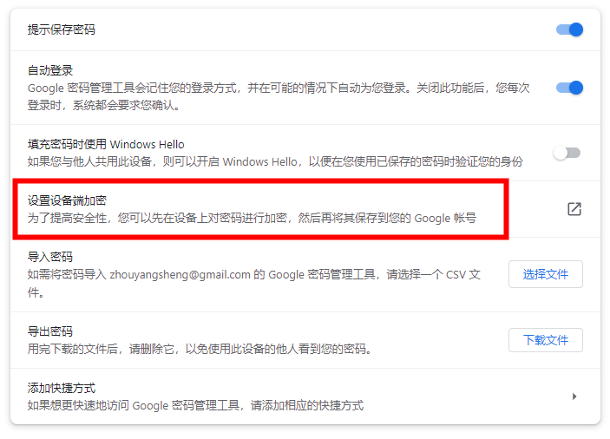The image size is (610, 439).
Task: Click the 导出密码 heading
Action: (50, 331)
